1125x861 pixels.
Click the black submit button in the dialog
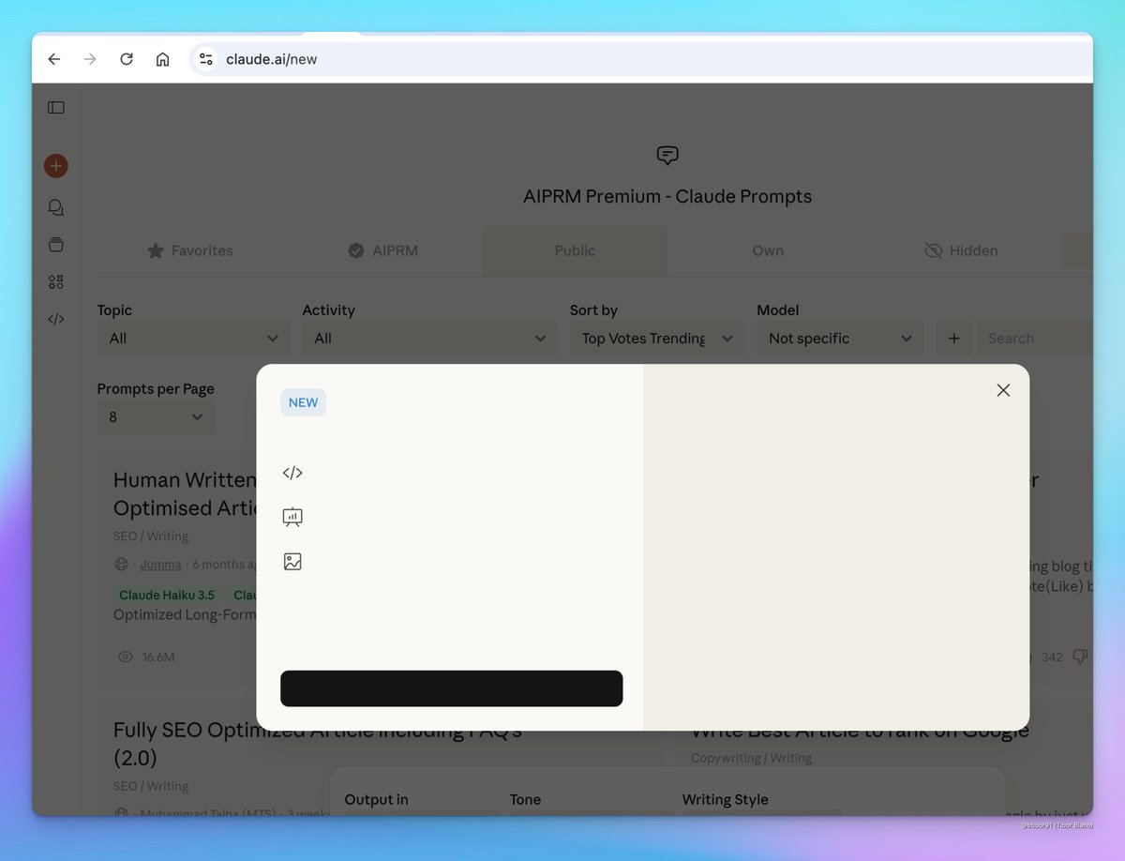[451, 687]
